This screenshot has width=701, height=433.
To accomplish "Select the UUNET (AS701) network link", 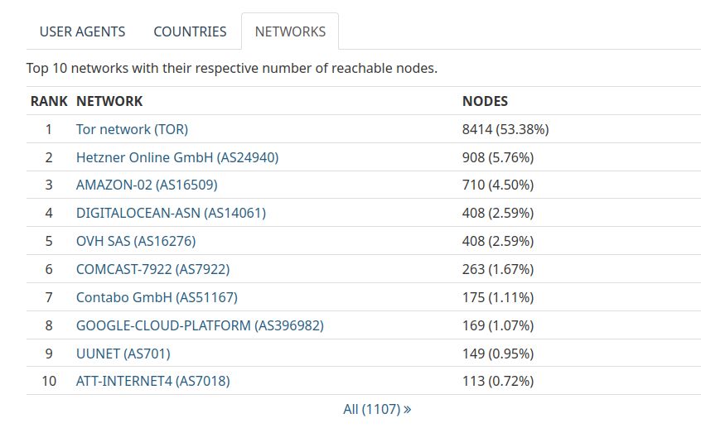I will click(123, 354).
